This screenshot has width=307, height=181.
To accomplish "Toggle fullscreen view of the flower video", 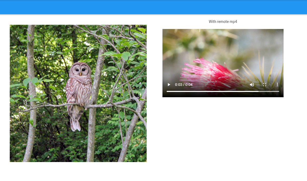I will (264, 85).
